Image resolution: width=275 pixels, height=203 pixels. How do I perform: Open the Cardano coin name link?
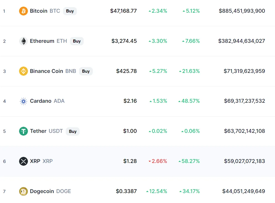pyautogui.click(x=41, y=101)
